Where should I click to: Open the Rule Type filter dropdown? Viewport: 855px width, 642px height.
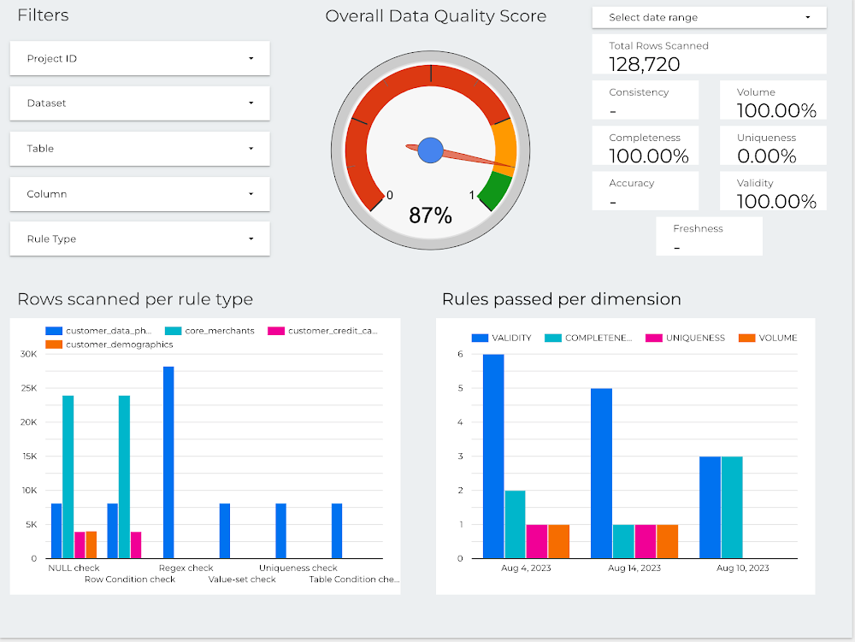[x=139, y=239]
